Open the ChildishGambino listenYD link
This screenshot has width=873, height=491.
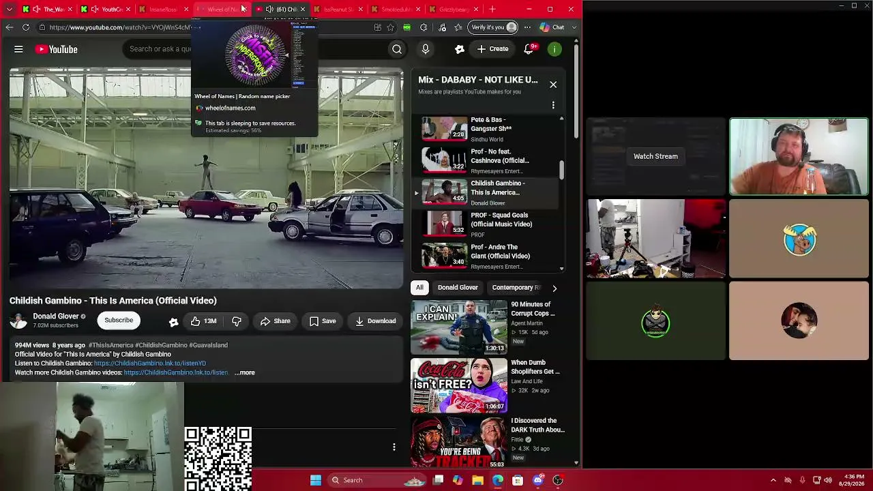(x=150, y=363)
